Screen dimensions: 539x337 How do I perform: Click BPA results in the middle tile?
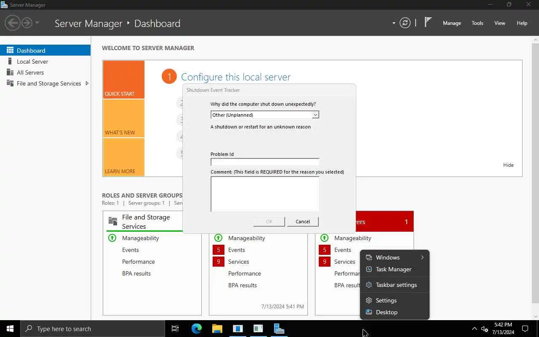pos(242,285)
